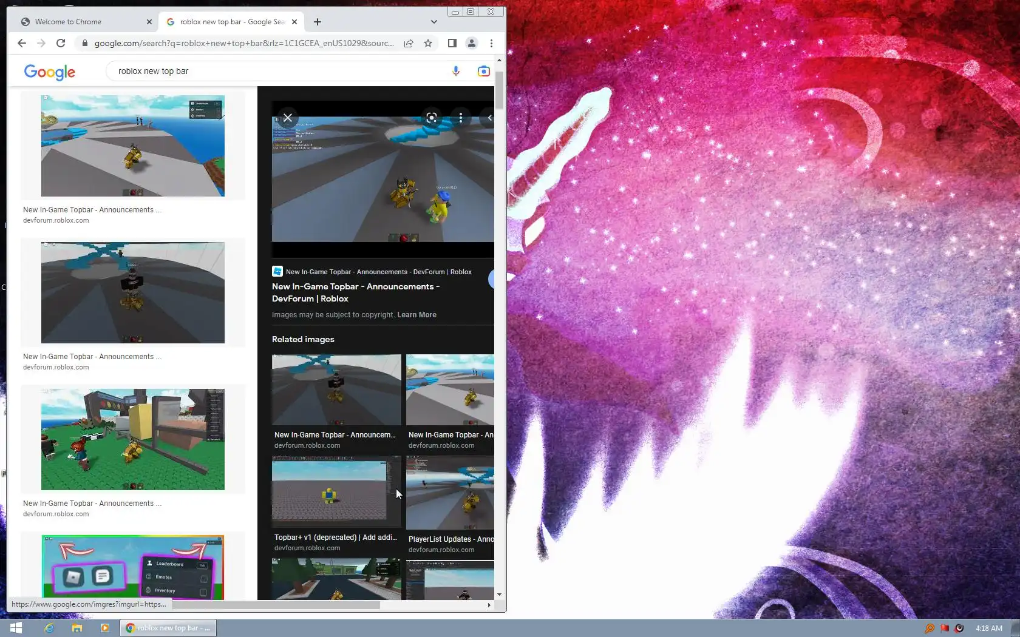Focus the Google search box
The image size is (1020, 637).
coord(279,71)
